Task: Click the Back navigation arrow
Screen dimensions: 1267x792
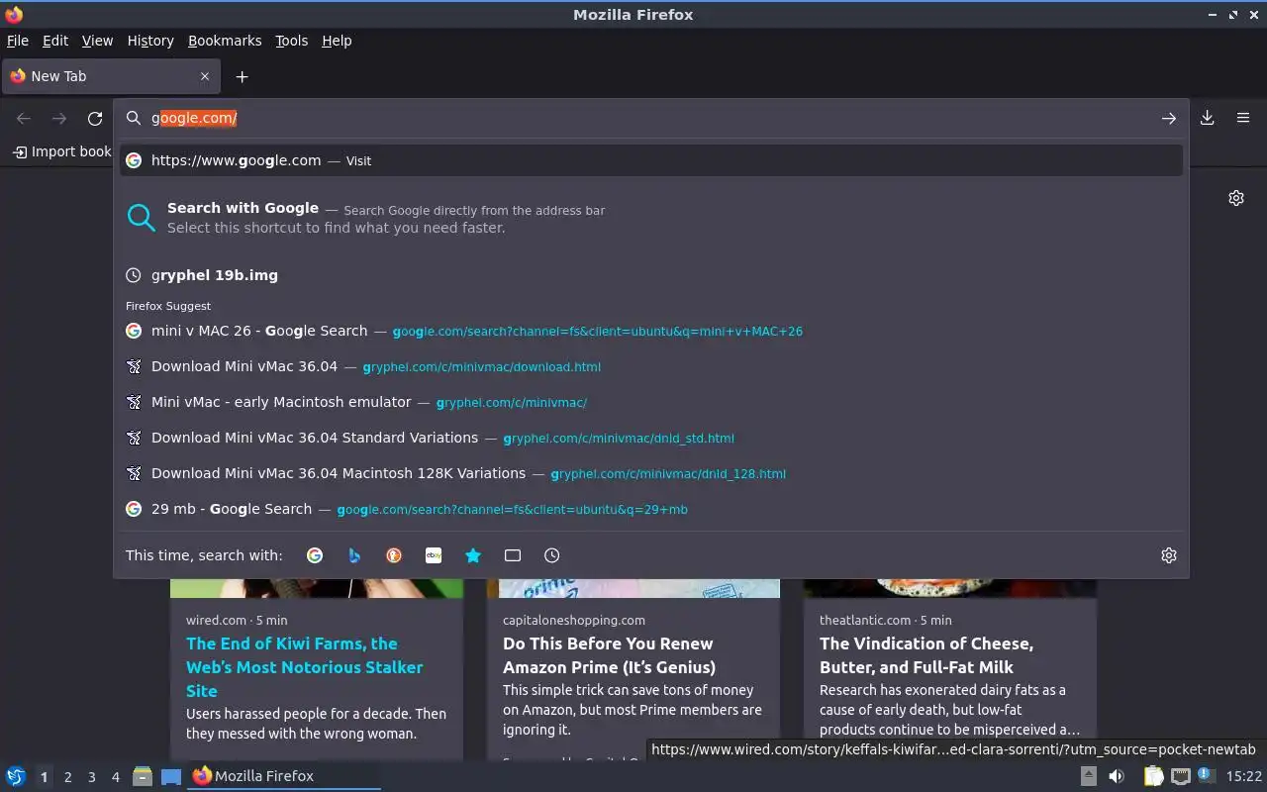Action: point(24,119)
